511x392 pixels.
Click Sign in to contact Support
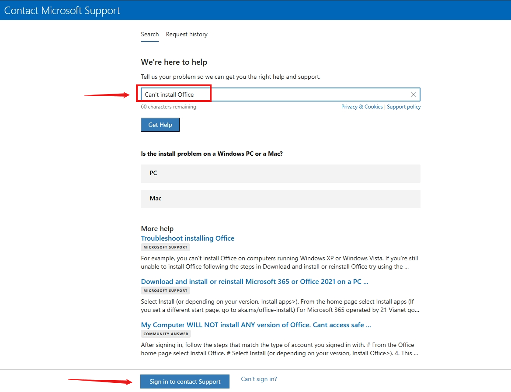[185, 381]
